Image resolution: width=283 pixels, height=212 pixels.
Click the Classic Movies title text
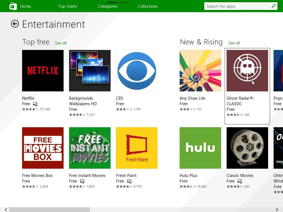(x=240, y=176)
